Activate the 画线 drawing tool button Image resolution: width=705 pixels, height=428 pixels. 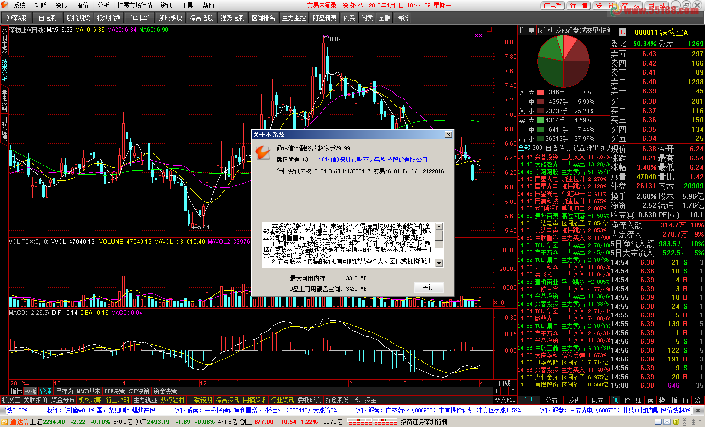(x=402, y=18)
